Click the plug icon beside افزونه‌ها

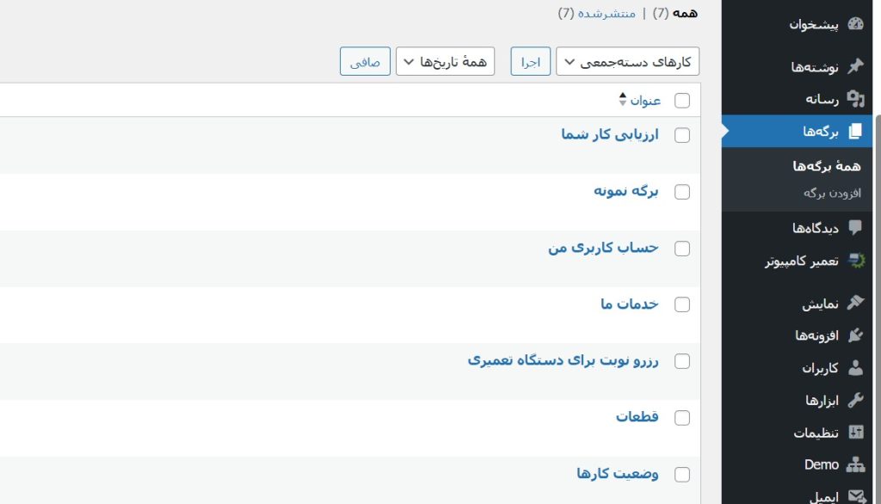(x=855, y=335)
